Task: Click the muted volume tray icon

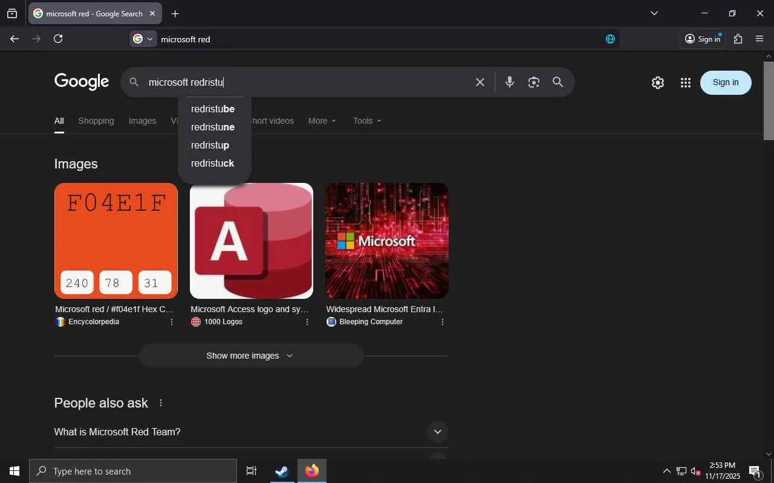Action: coord(695,471)
